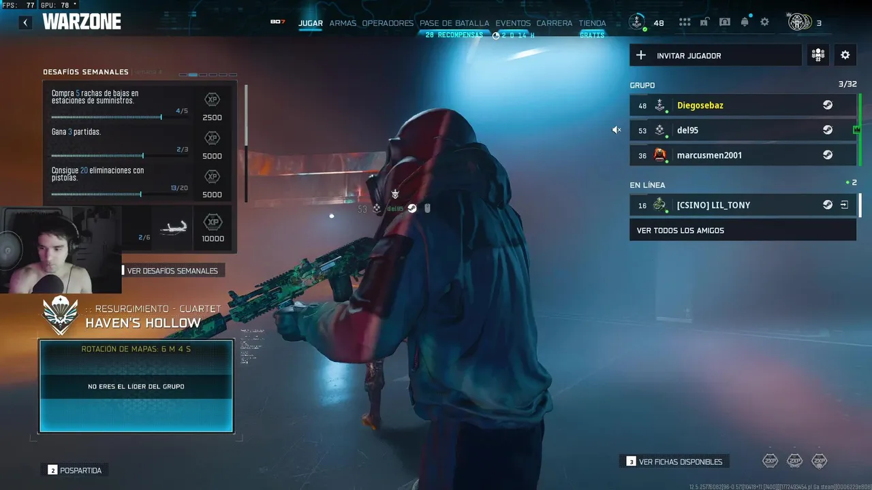The height and width of the screenshot is (490, 872).
Task: Click the 2/3 challenge progress bar
Action: click(x=120, y=156)
